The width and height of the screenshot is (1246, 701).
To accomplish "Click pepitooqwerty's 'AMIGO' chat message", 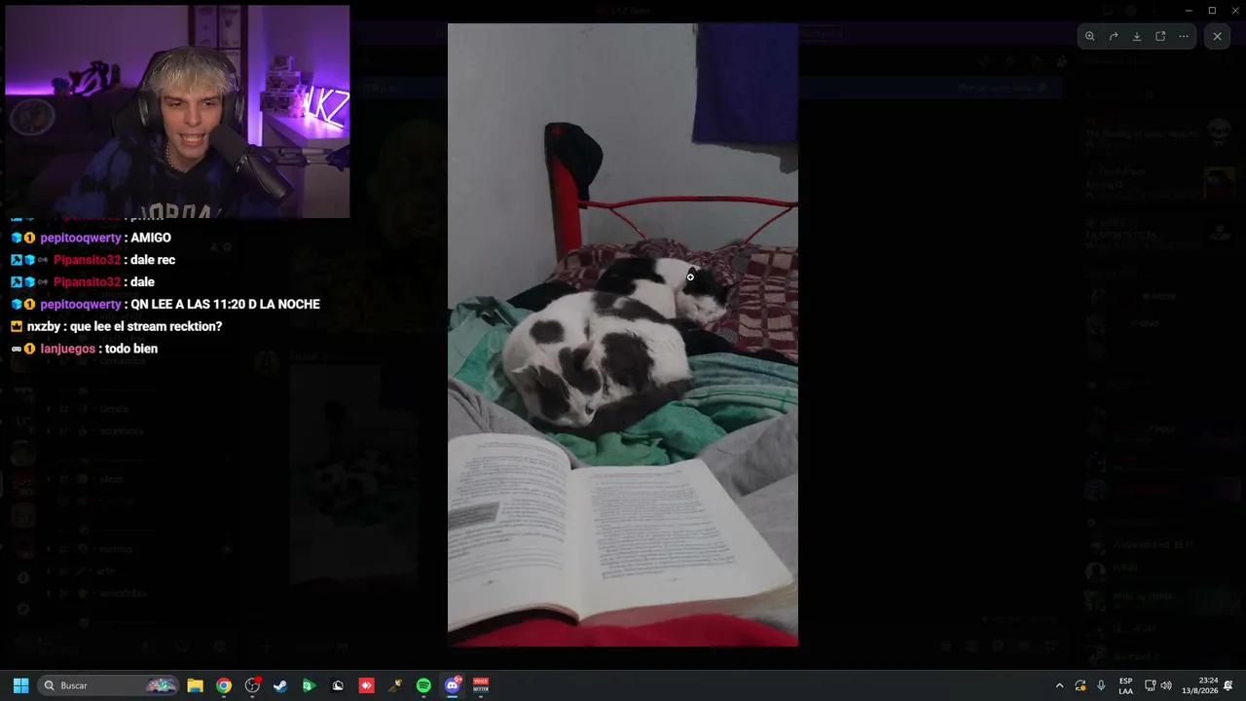I will [x=151, y=238].
